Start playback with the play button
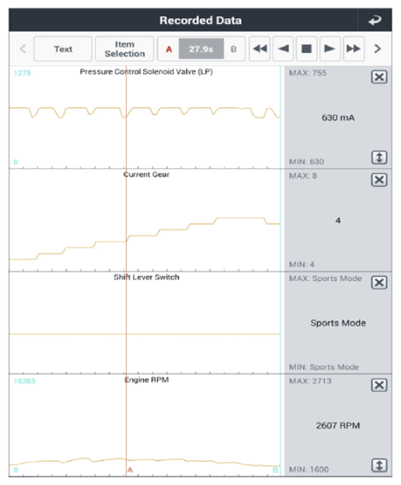 [x=330, y=49]
